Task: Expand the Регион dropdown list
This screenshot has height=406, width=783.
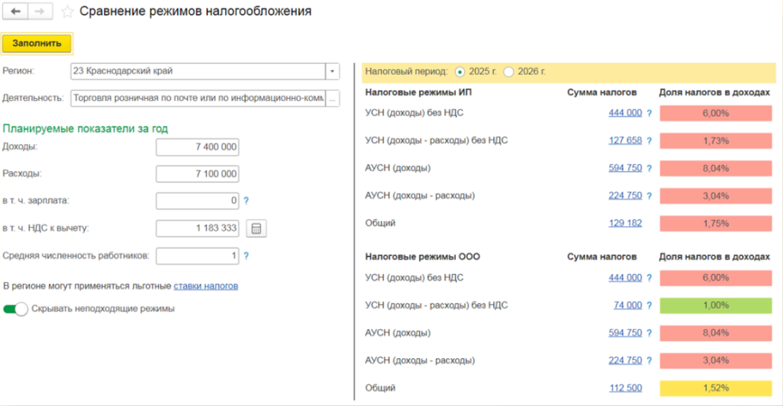Action: [332, 72]
